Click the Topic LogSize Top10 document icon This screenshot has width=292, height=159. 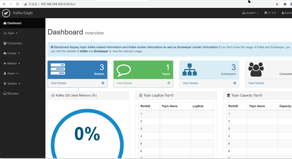tap(140, 96)
